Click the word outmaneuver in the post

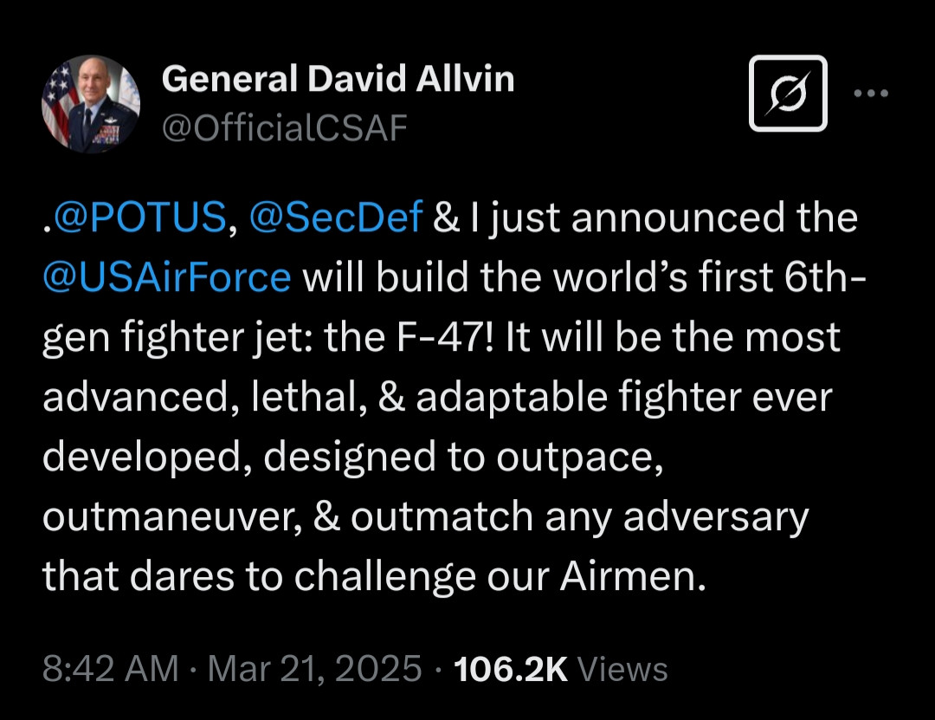(x=171, y=517)
